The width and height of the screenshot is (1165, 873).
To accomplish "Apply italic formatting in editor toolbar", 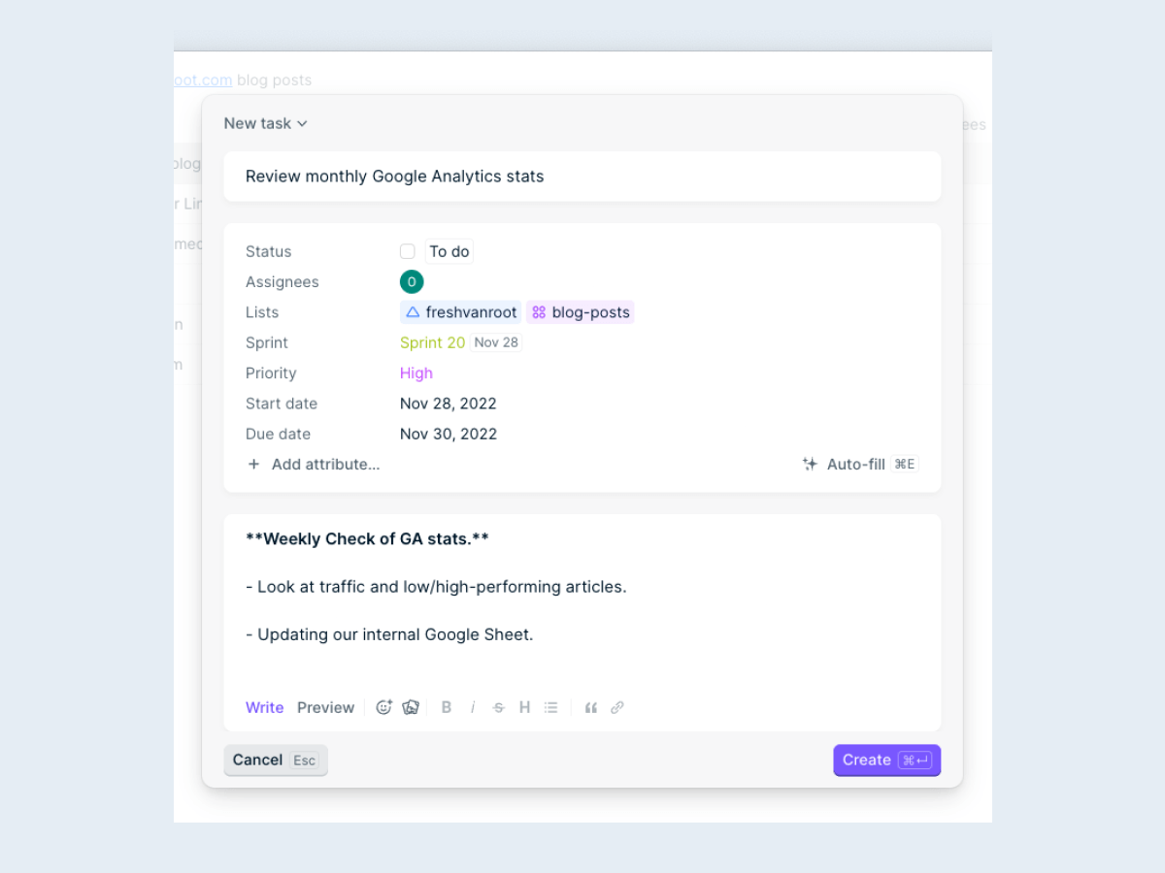I will tap(473, 707).
